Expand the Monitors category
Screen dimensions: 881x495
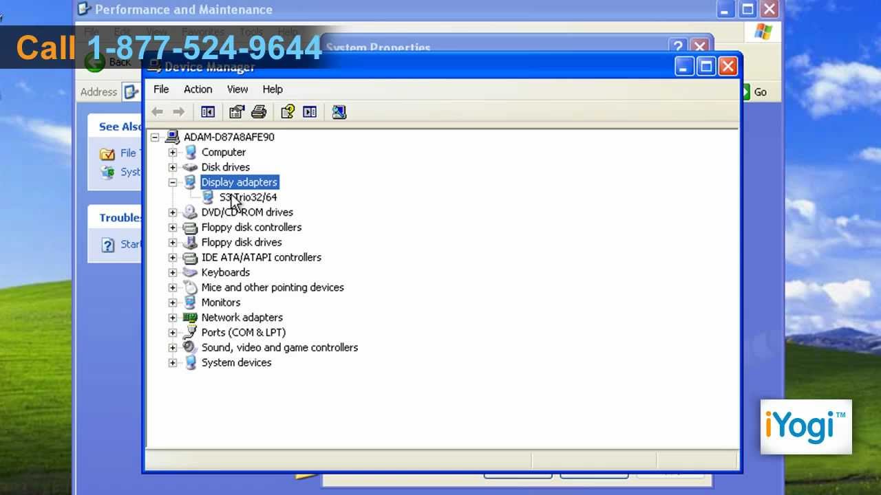click(172, 303)
